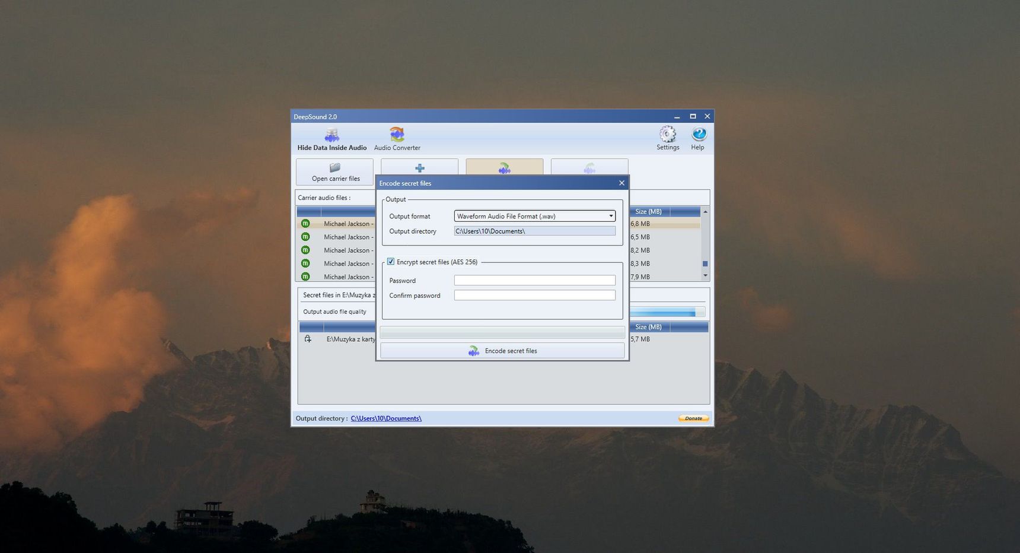Select the carrier row with 6,5 MB
Screen dimensions: 1020x553
click(x=498, y=237)
